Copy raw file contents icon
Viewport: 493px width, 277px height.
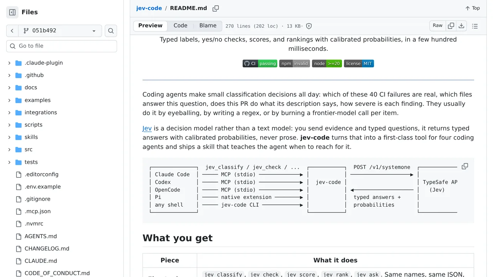451,26
